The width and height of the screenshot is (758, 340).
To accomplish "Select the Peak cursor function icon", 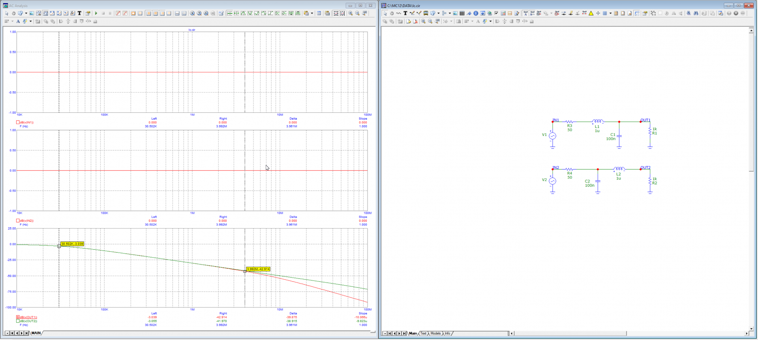I will click(243, 13).
